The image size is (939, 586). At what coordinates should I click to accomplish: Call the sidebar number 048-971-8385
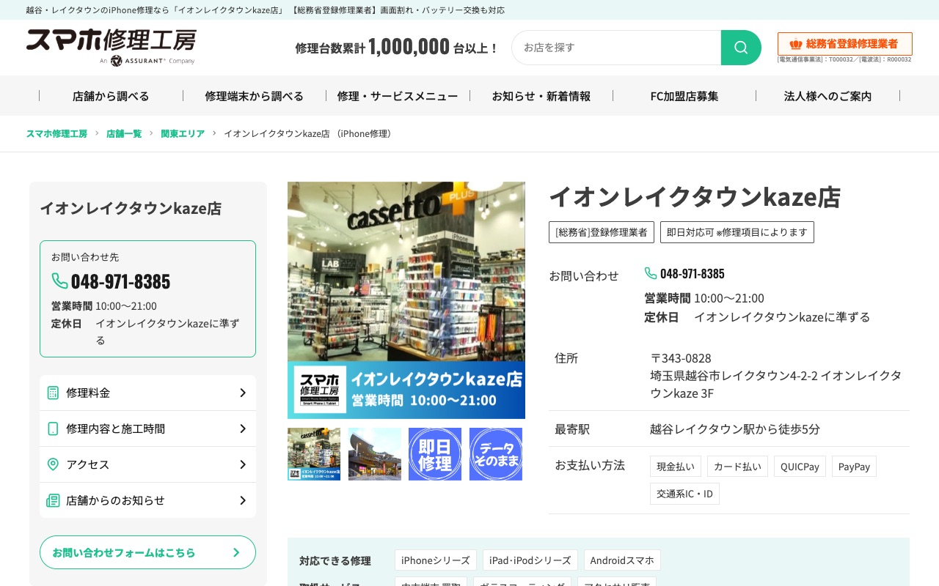120,281
